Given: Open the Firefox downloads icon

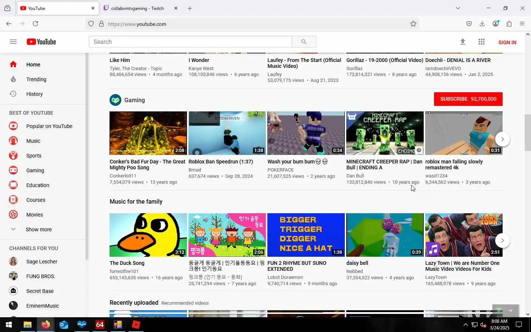Looking at the screenshot, I should [x=482, y=24].
